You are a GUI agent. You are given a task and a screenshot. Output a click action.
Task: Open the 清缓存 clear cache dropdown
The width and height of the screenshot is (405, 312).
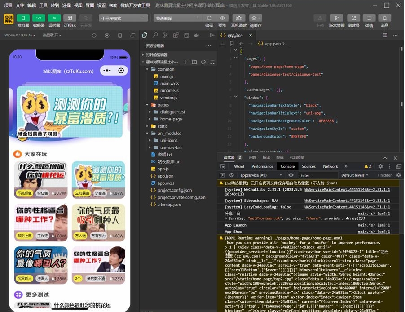pyautogui.click(x=255, y=18)
